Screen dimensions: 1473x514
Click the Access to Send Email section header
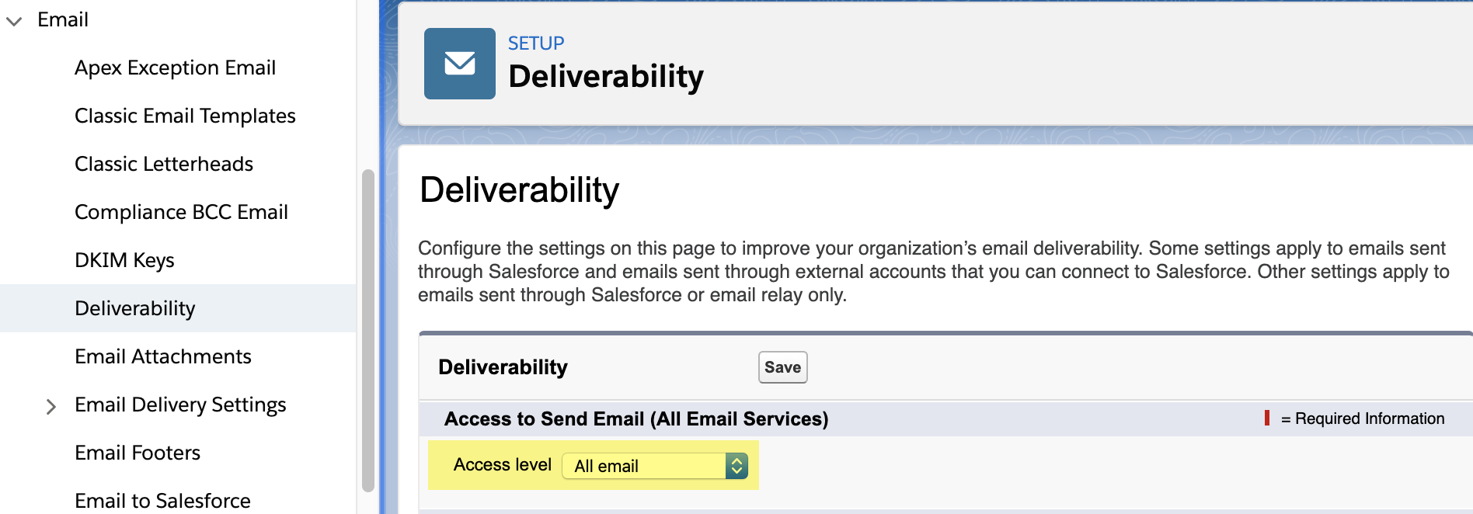point(636,418)
